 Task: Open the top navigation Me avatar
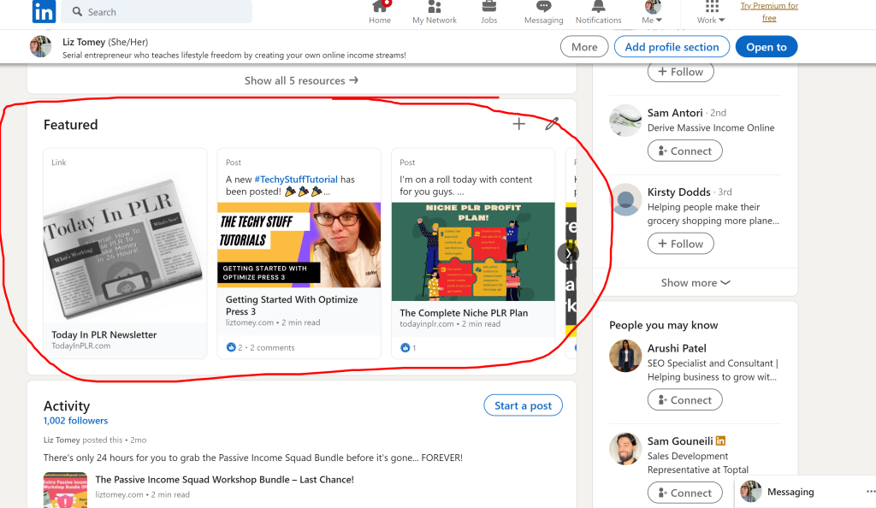pyautogui.click(x=653, y=6)
